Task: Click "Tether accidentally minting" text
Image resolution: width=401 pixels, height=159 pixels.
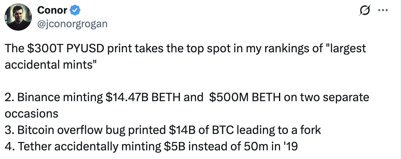Action: (90, 146)
